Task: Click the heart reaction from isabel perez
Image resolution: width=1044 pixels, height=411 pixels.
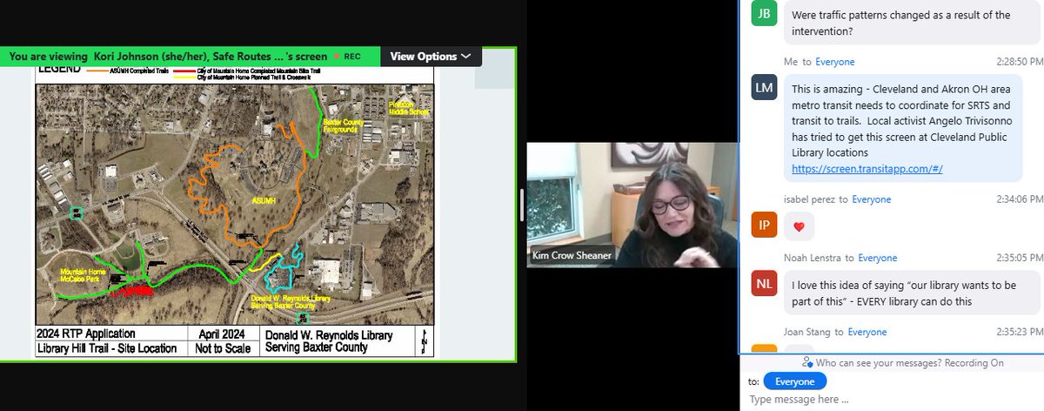Action: pyautogui.click(x=800, y=227)
